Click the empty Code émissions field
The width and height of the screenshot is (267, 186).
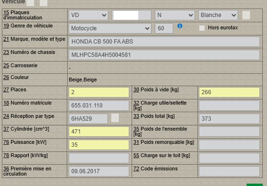(x=229, y=171)
